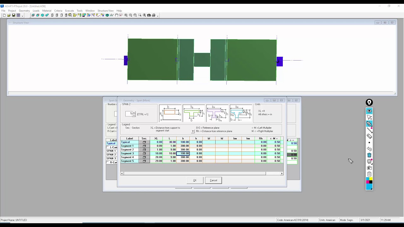Click the cyan solid 3D view toolbar icon
Viewport: 404px width, 227px height.
pyautogui.click(x=43, y=15)
